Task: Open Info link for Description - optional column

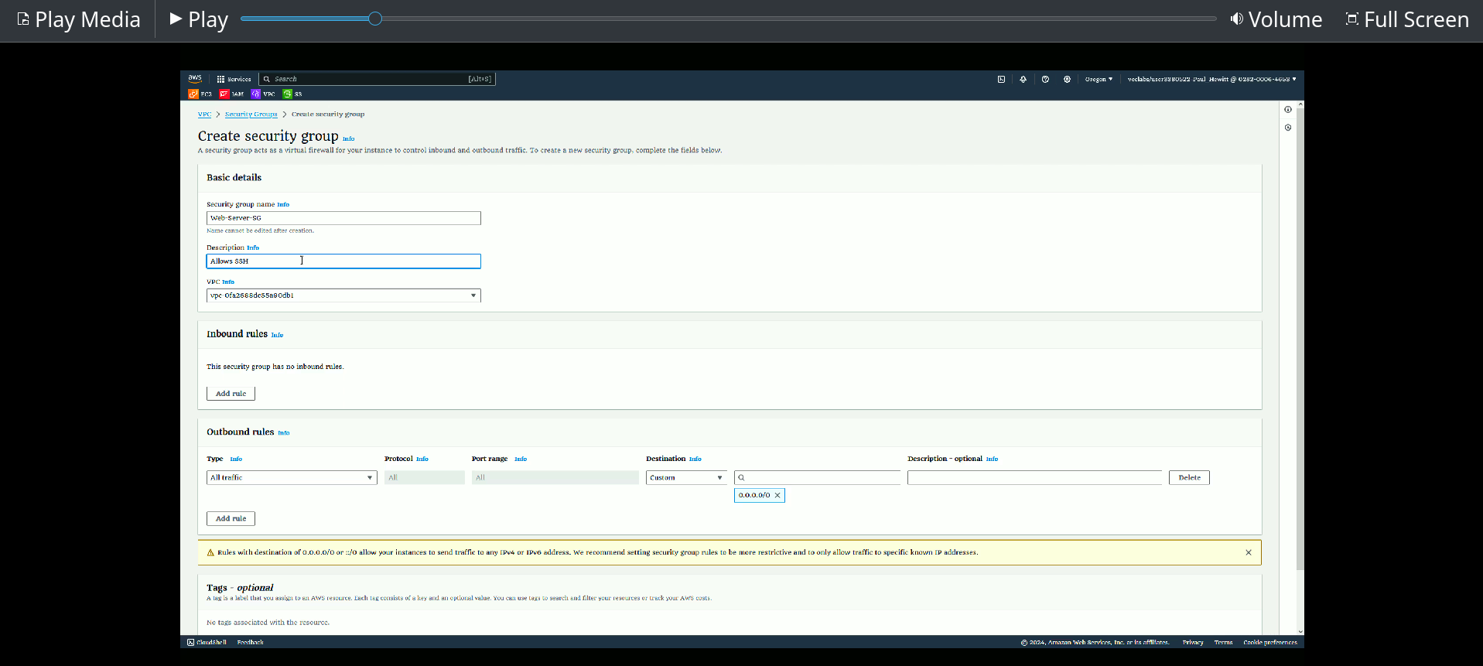Action: pyautogui.click(x=992, y=459)
